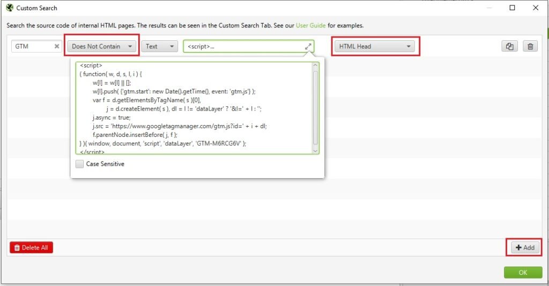Click the code box vertical scrollbar

point(315,107)
